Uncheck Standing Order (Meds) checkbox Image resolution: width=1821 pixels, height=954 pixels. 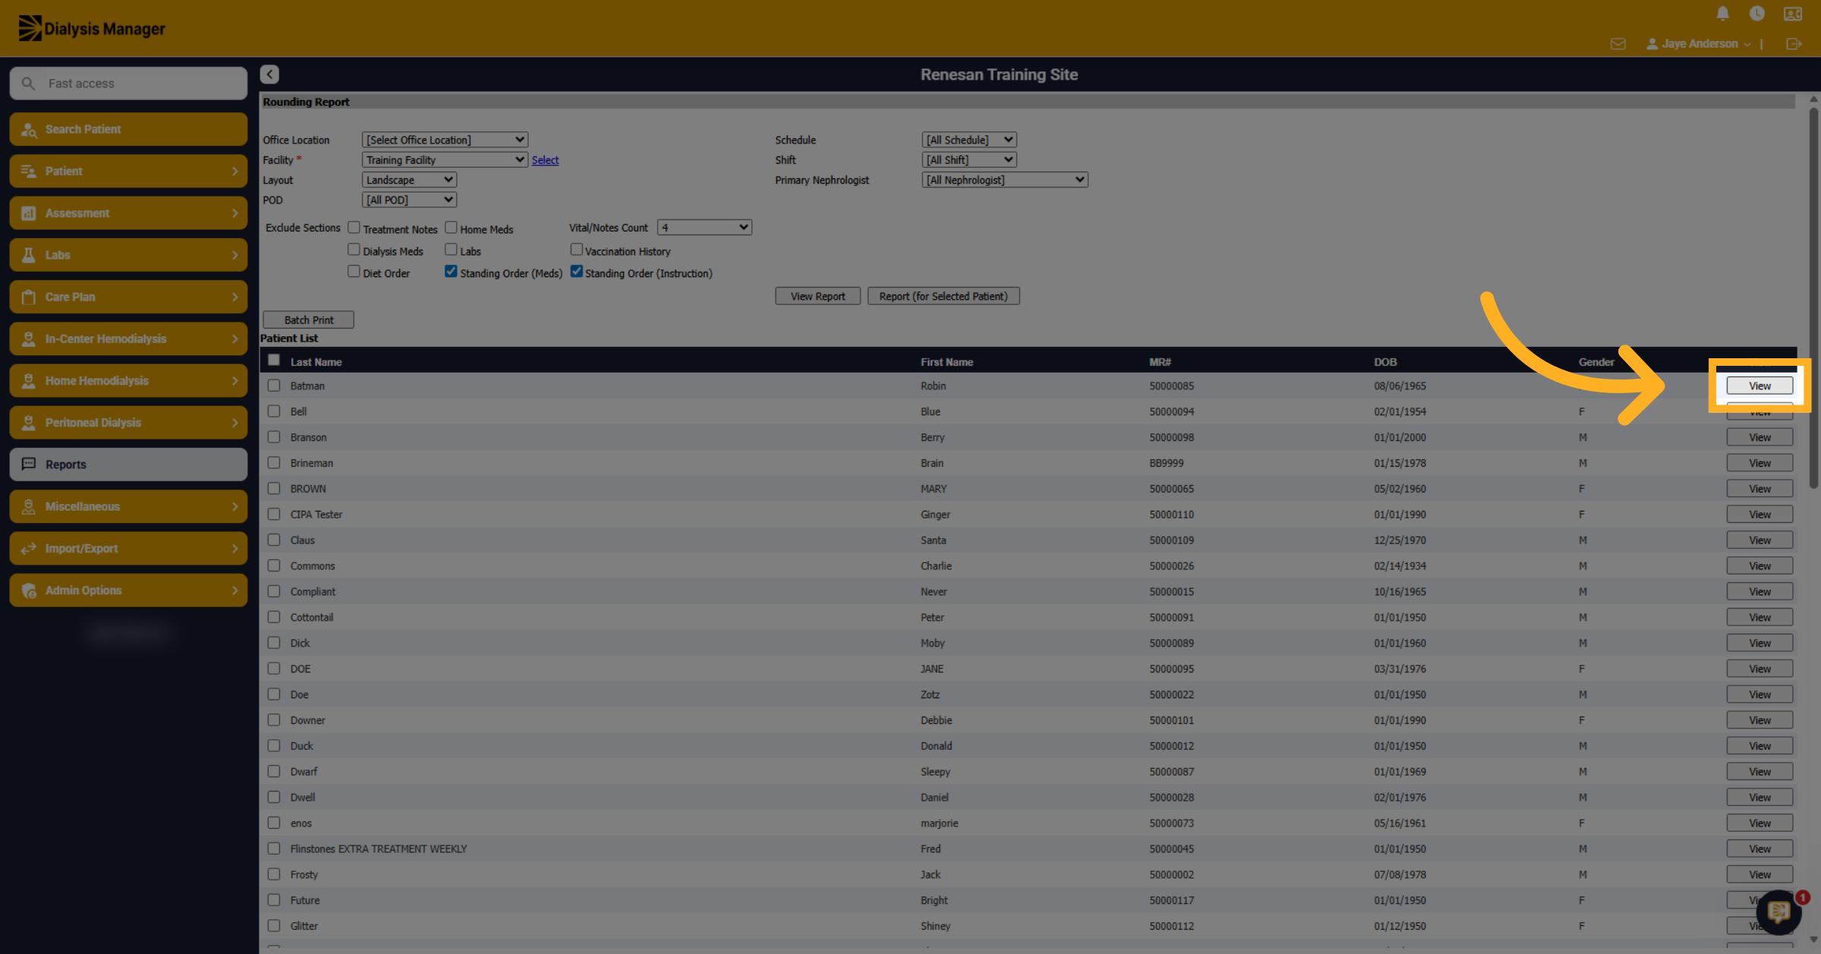[451, 272]
